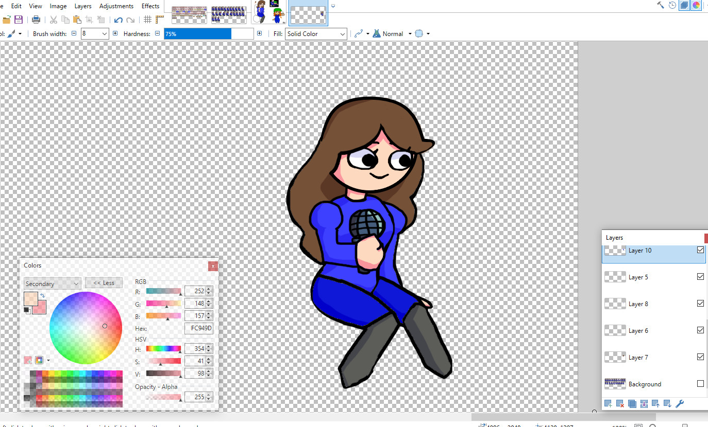Increase hardness with plus button
708x427 pixels.
point(259,33)
